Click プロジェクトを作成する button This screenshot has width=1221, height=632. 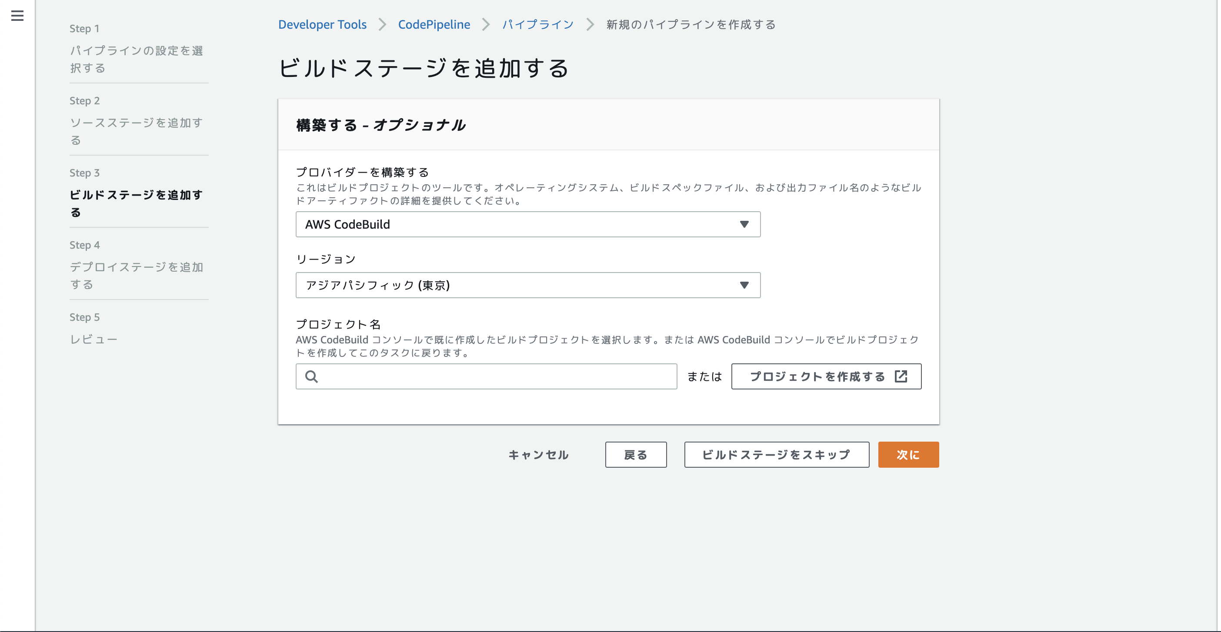(826, 376)
